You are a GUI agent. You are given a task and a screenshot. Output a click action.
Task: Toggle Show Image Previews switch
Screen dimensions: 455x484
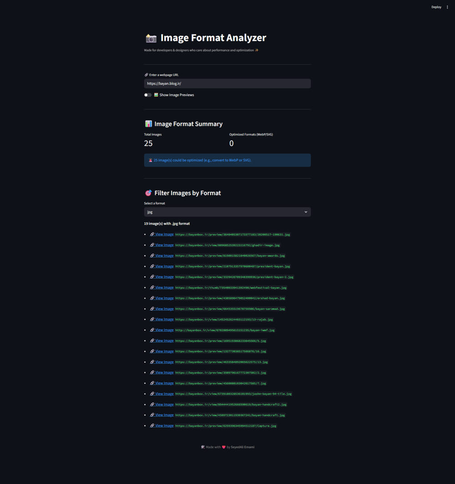click(x=148, y=95)
